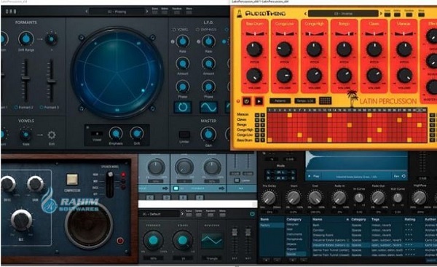Screen dimensions: 437x267
Task: Select the Formant 2 radio button
Action: tap(16, 107)
